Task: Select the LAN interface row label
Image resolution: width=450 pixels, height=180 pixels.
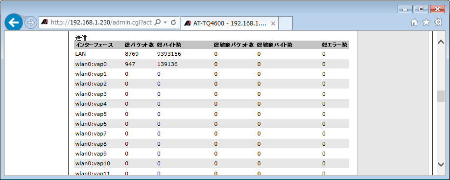Action: point(80,54)
